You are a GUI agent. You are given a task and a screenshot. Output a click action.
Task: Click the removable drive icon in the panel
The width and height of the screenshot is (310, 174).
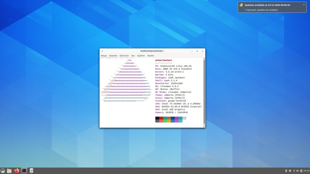tap(31, 171)
